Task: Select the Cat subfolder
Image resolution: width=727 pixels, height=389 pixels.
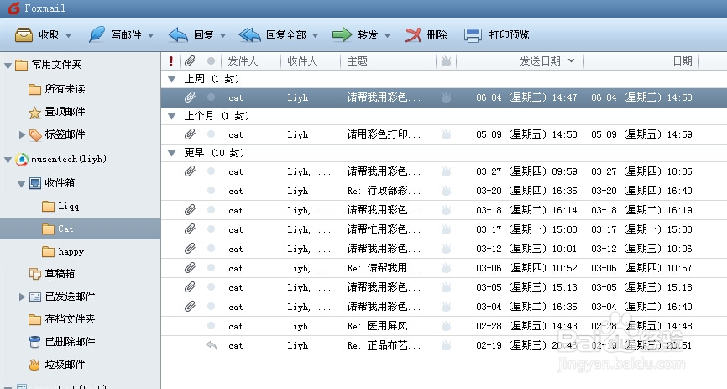Action: click(57, 229)
